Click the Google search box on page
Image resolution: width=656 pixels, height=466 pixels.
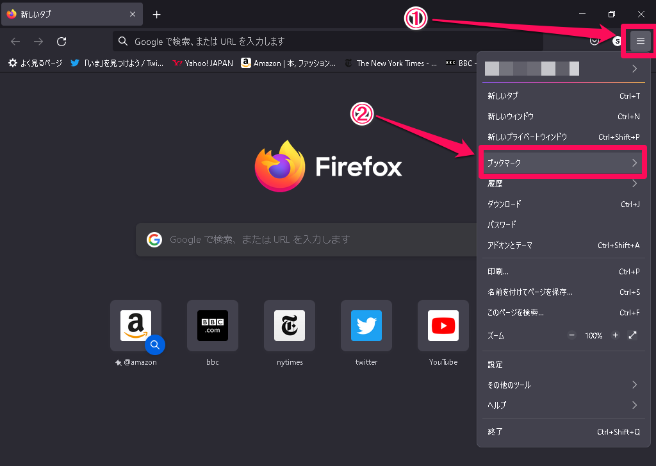pyautogui.click(x=306, y=240)
